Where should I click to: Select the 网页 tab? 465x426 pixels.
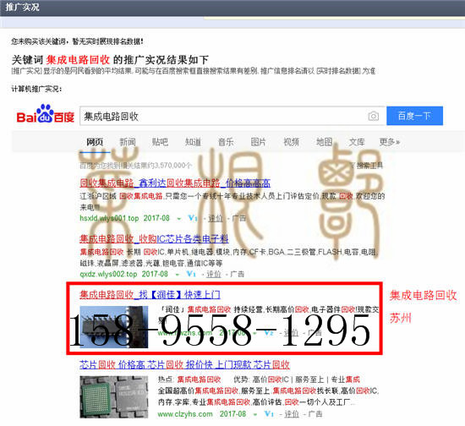click(95, 142)
